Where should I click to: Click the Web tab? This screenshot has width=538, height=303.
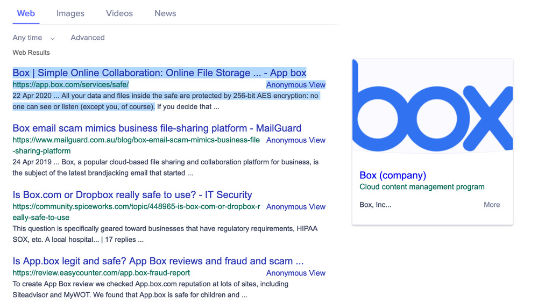[x=26, y=13]
